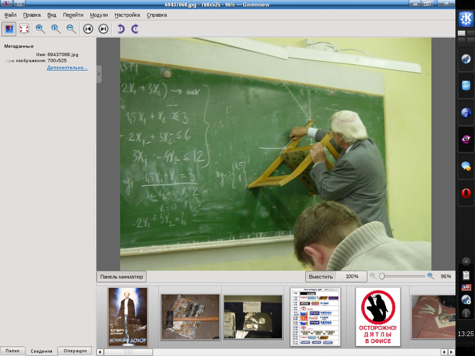Collapse the sidebar with splitter arrow
Screen dimensions: 475x356
point(99,74)
